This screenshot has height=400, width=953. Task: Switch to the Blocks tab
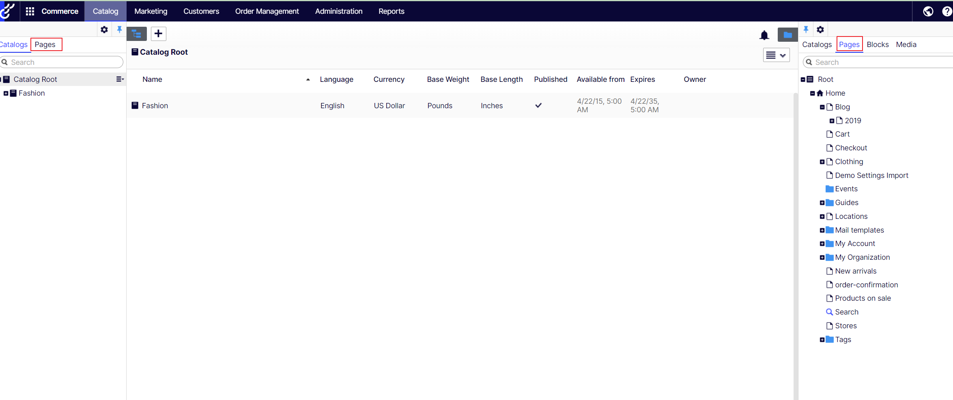pos(878,45)
